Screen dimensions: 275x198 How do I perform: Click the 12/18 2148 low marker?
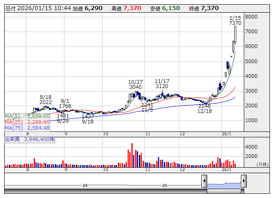204,108
